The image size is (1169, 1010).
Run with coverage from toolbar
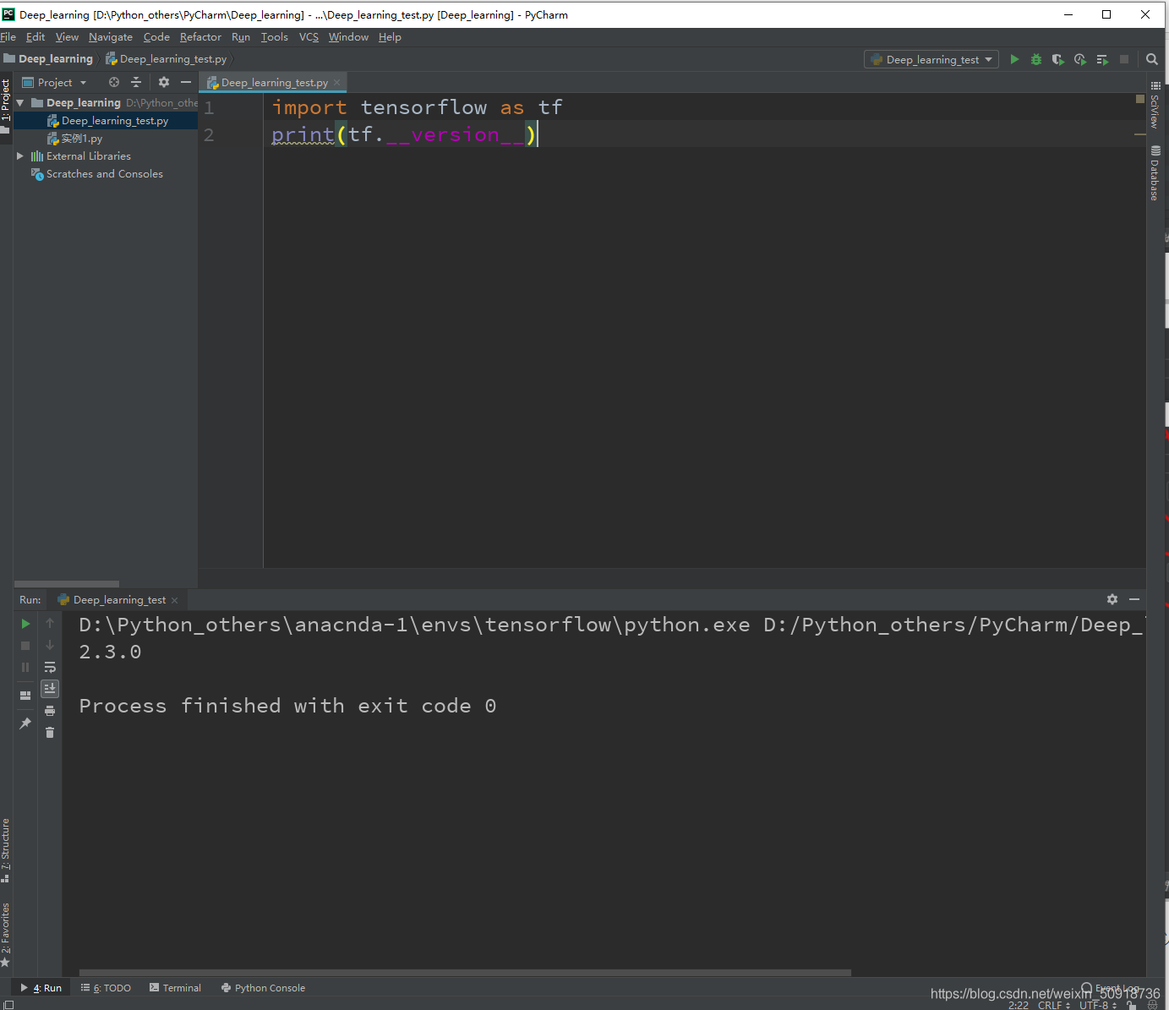[x=1058, y=59]
